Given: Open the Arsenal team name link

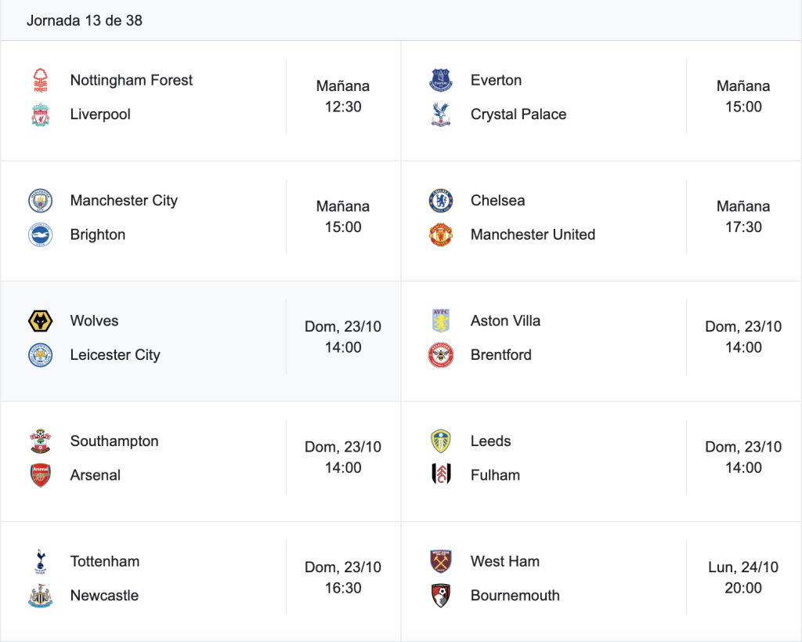Looking at the screenshot, I should (95, 476).
